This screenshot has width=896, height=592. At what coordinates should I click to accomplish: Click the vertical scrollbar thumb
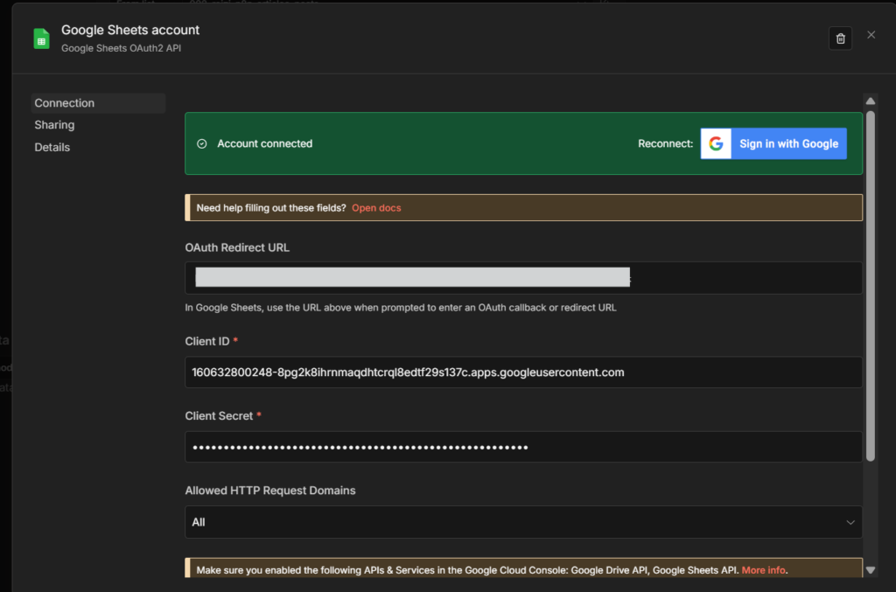(x=870, y=284)
